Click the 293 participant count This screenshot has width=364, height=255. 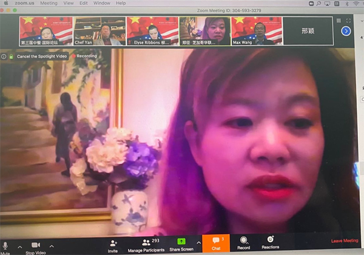(x=155, y=240)
